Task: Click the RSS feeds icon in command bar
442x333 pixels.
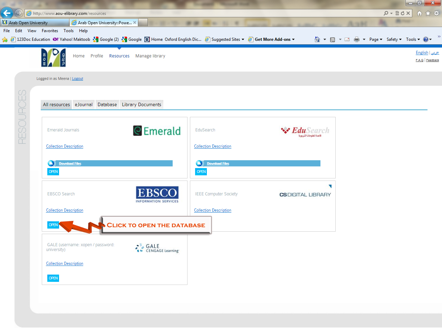Action: click(x=333, y=39)
